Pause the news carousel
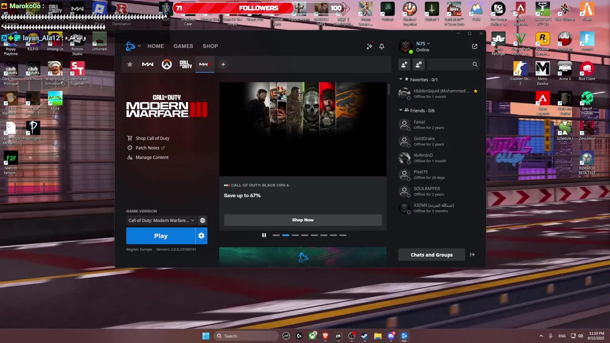This screenshot has width=610, height=343. click(264, 235)
